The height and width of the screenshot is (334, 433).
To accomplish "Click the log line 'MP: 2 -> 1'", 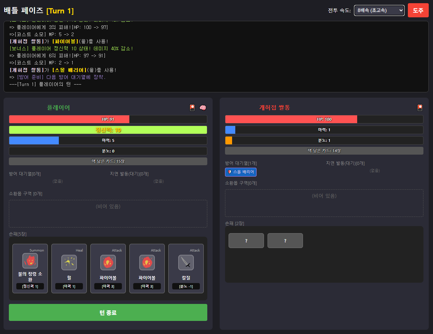I will (x=42, y=63).
